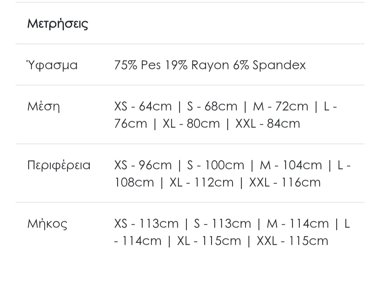Click the S - 100cm circumference value
The width and height of the screenshot is (380, 286).
215,165
